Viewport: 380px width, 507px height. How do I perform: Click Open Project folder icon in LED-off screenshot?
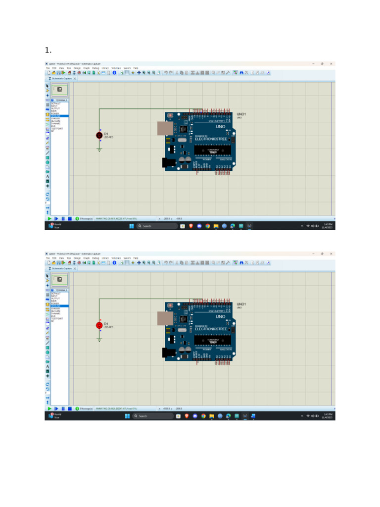[53, 73]
